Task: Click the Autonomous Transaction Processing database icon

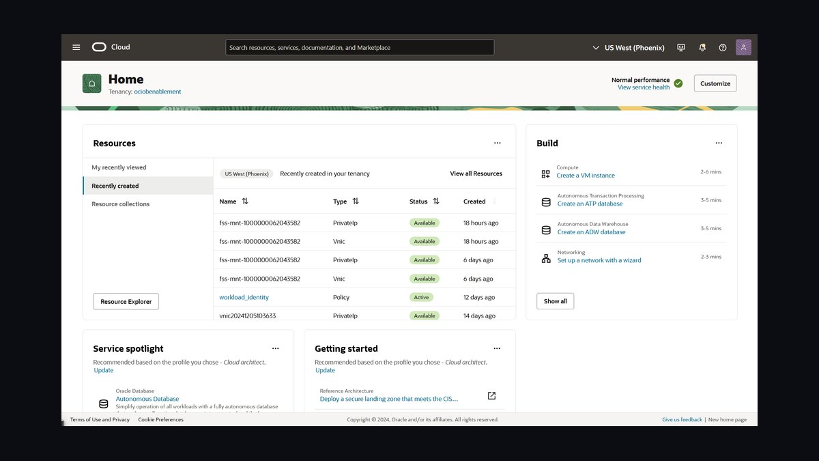Action: [x=546, y=202]
